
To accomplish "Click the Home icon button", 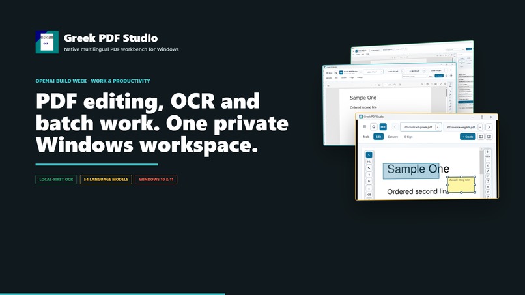I will click(374, 126).
